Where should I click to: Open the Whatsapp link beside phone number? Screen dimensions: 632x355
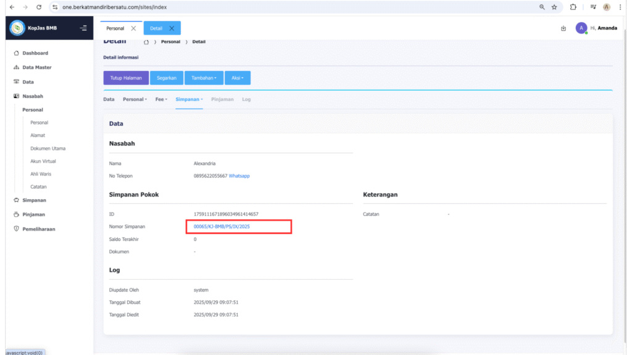(239, 176)
